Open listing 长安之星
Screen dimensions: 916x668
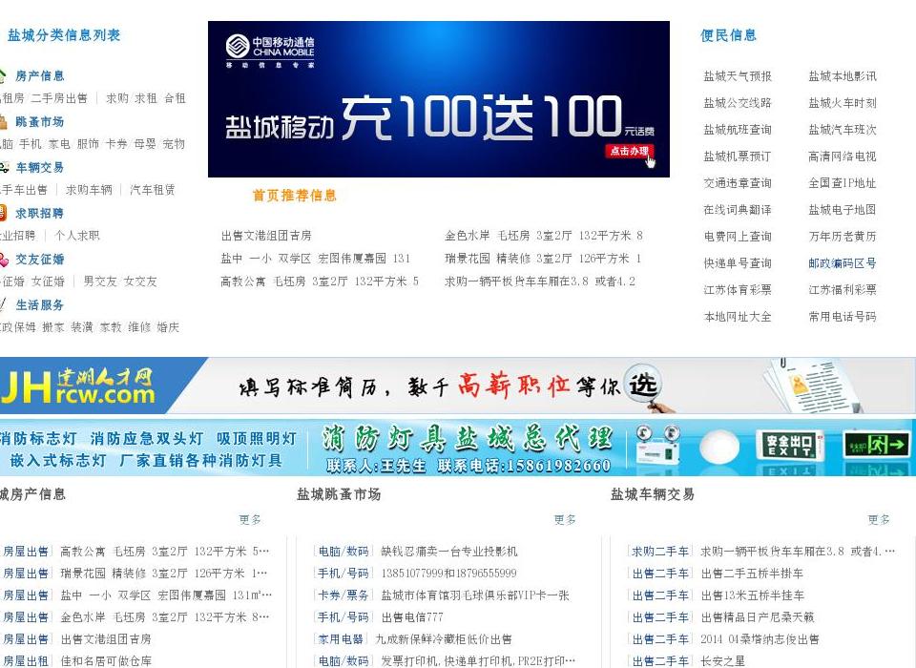point(723,661)
